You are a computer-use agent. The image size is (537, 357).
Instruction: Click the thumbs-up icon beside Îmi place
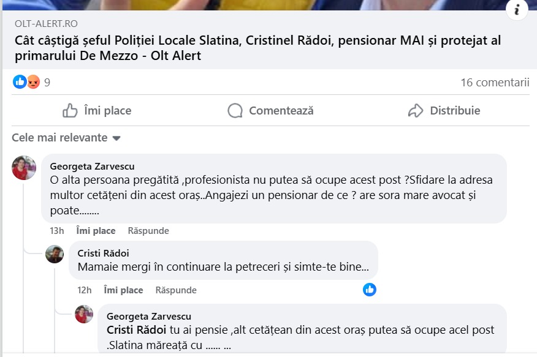pyautogui.click(x=70, y=111)
